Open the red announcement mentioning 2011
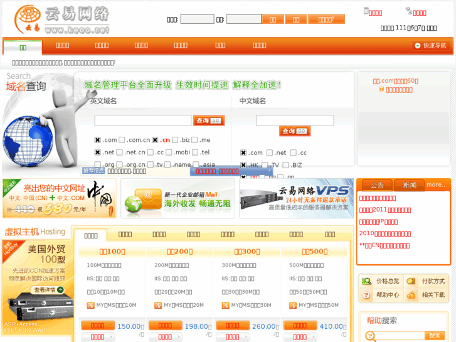Screen dimensions: 456x342 385,210
